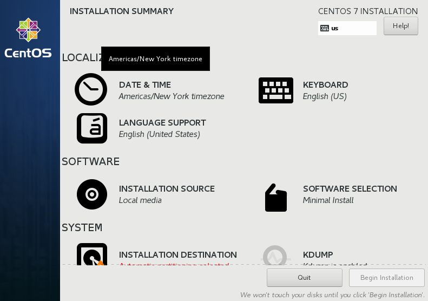
Task: Open the Software Selection package icon
Action: pyautogui.click(x=276, y=198)
